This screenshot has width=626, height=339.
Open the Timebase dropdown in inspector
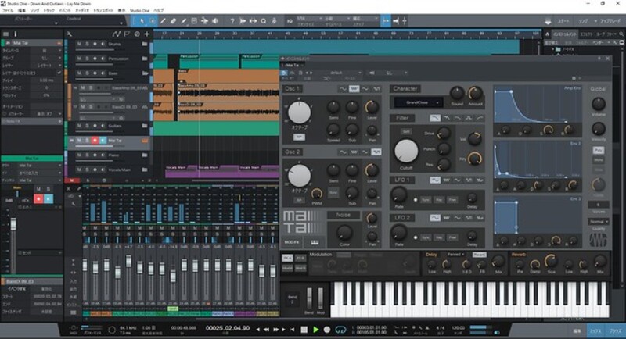[47, 51]
